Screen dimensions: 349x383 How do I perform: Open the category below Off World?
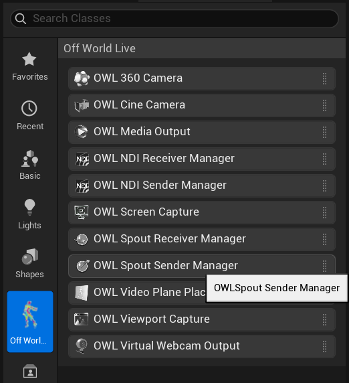point(30,371)
